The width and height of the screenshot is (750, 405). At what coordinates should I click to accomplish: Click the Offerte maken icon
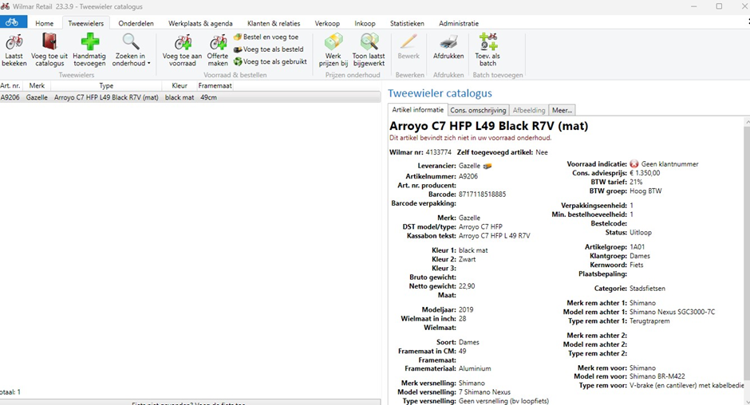click(218, 42)
